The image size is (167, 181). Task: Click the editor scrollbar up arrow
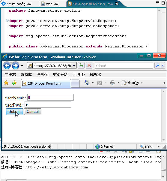(x=160, y=10)
